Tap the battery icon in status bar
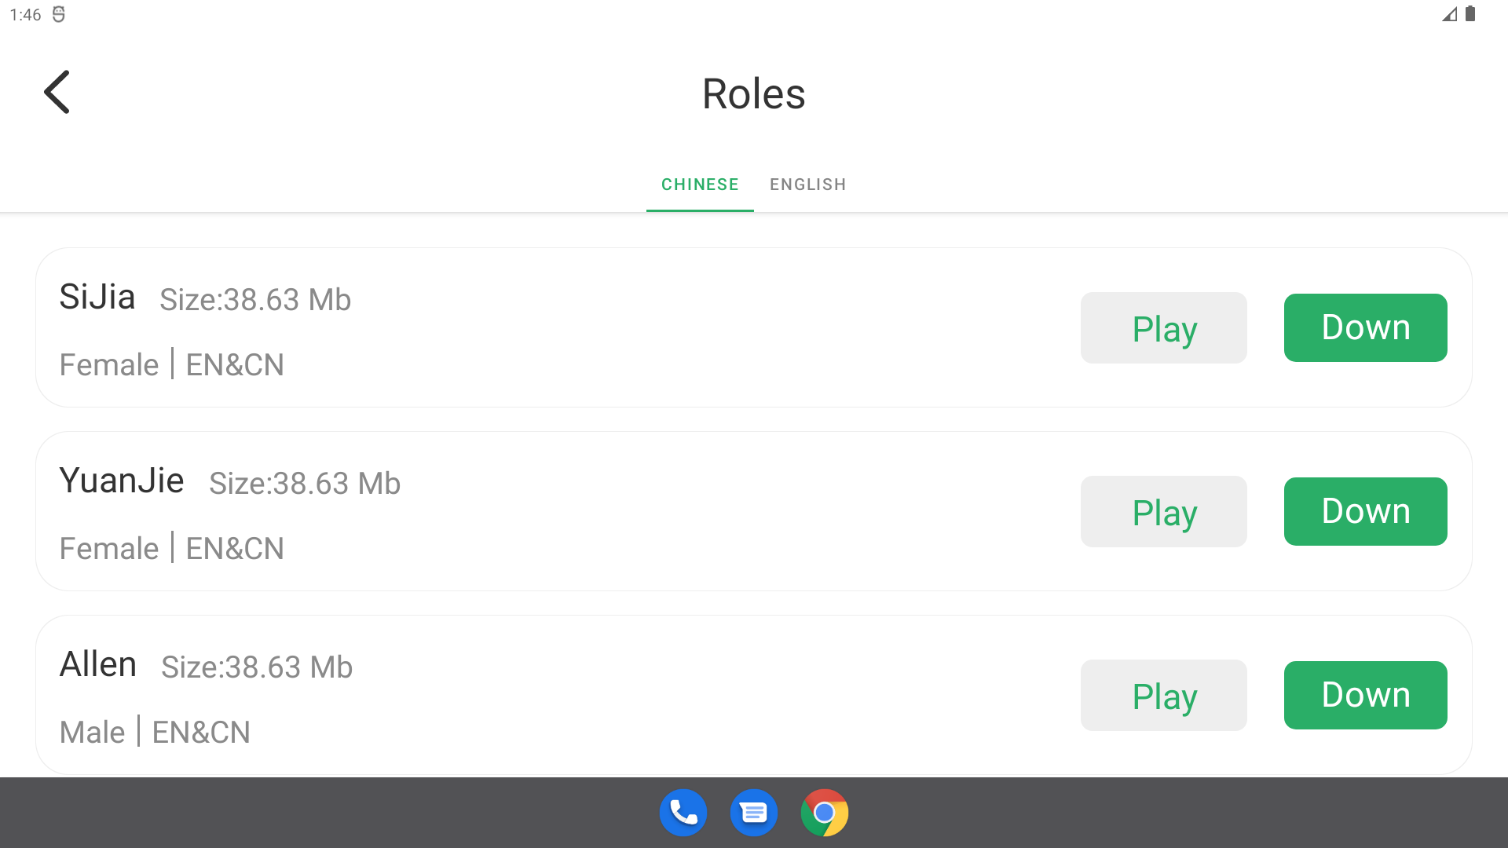Viewport: 1508px width, 848px height. click(1470, 14)
